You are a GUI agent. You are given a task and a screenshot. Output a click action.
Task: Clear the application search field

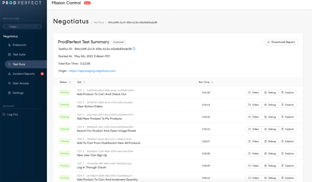39,27
